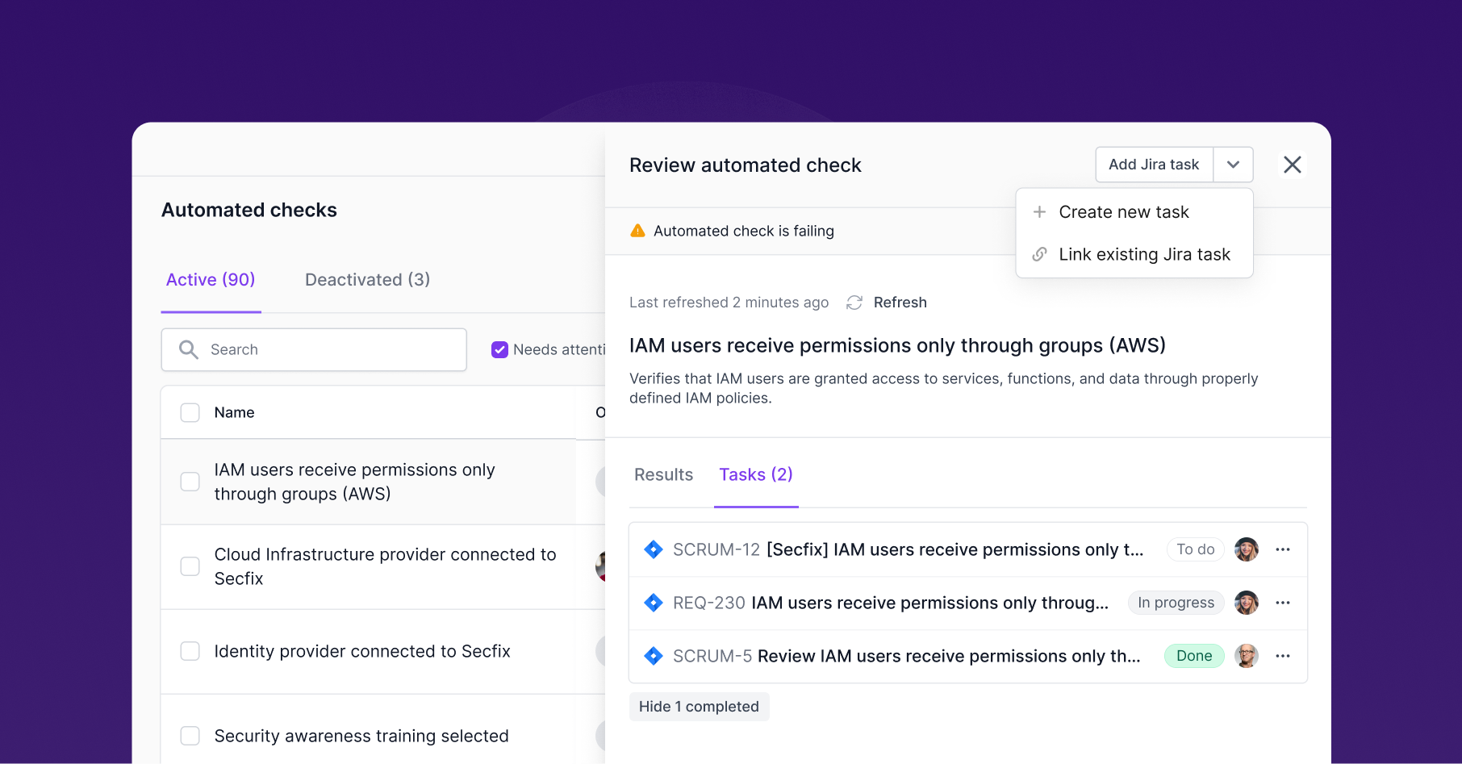Tick the select-all checkbox beside Name

190,412
